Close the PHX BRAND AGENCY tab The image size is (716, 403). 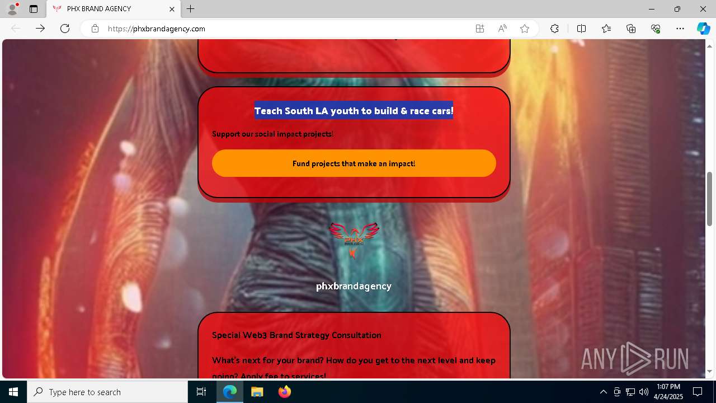click(x=172, y=9)
